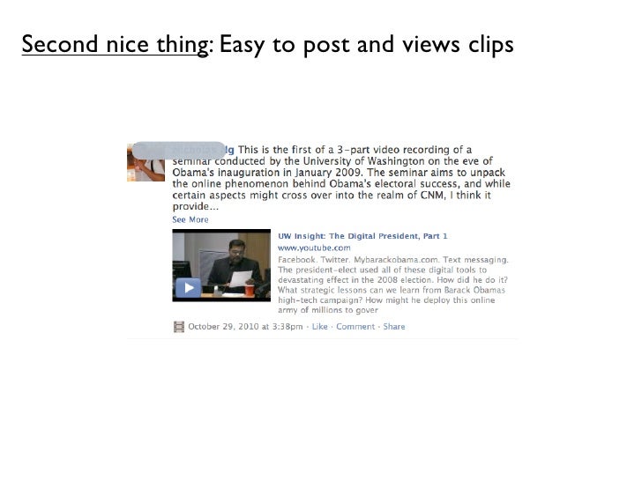Click the video description starting 'Facebook. Twitter.'
The height and width of the screenshot is (481, 642).
[393, 285]
